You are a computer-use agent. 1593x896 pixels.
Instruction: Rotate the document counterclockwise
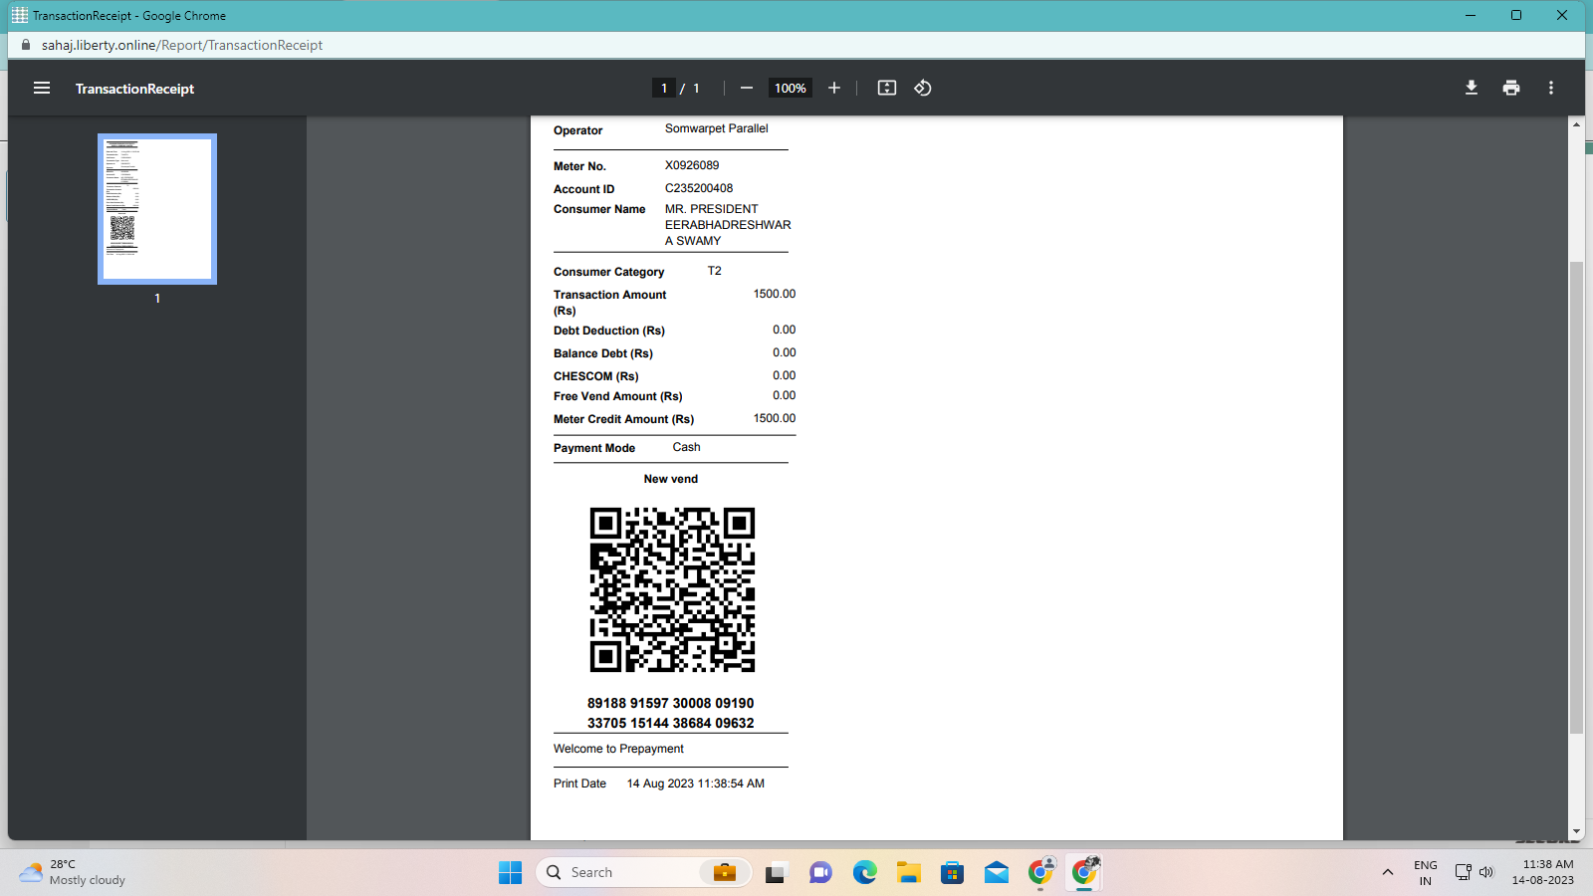(923, 88)
